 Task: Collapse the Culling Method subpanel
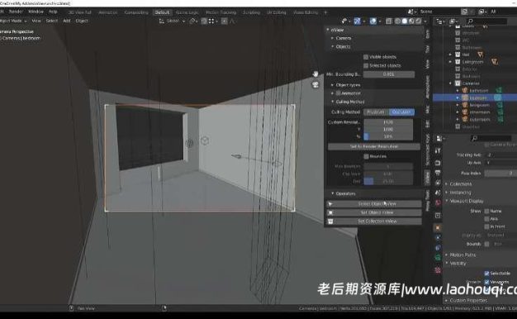[332, 102]
